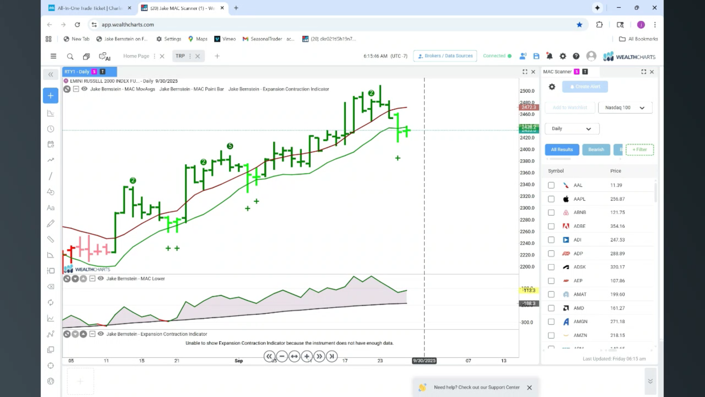The image size is (705, 397).
Task: Add a new workspace tab
Action: coord(217,56)
